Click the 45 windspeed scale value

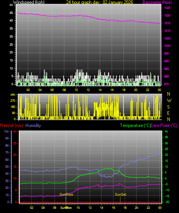[x=11, y=13]
